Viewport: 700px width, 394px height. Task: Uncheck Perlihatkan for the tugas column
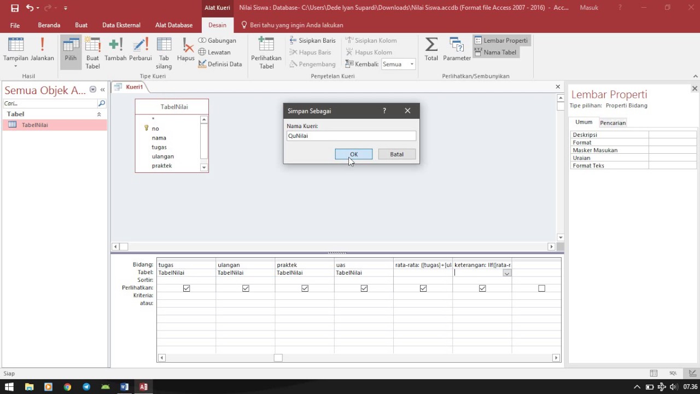[x=186, y=288]
